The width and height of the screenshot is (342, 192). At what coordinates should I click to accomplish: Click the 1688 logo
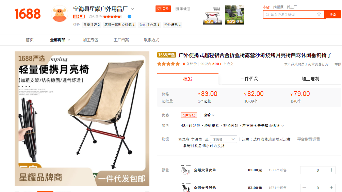tap(28, 14)
